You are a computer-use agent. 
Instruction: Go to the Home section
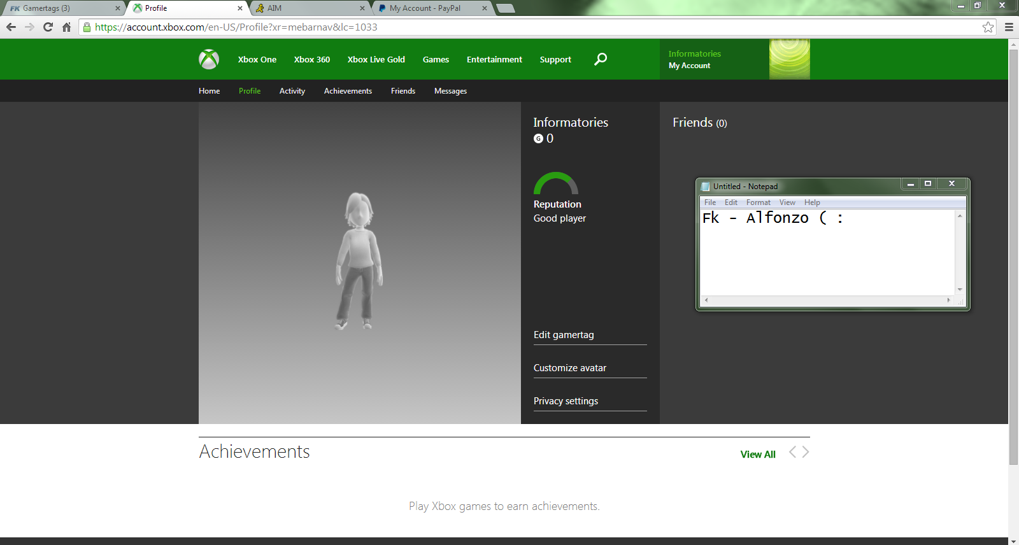pos(209,91)
